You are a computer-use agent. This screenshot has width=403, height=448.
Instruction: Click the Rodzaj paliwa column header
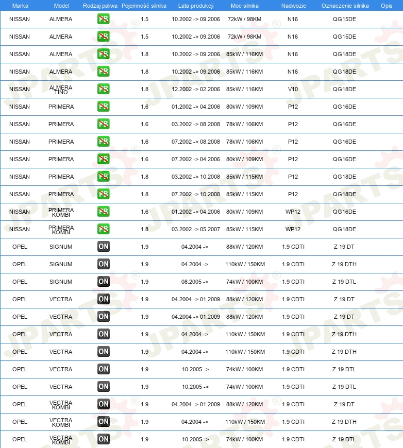(100, 6)
